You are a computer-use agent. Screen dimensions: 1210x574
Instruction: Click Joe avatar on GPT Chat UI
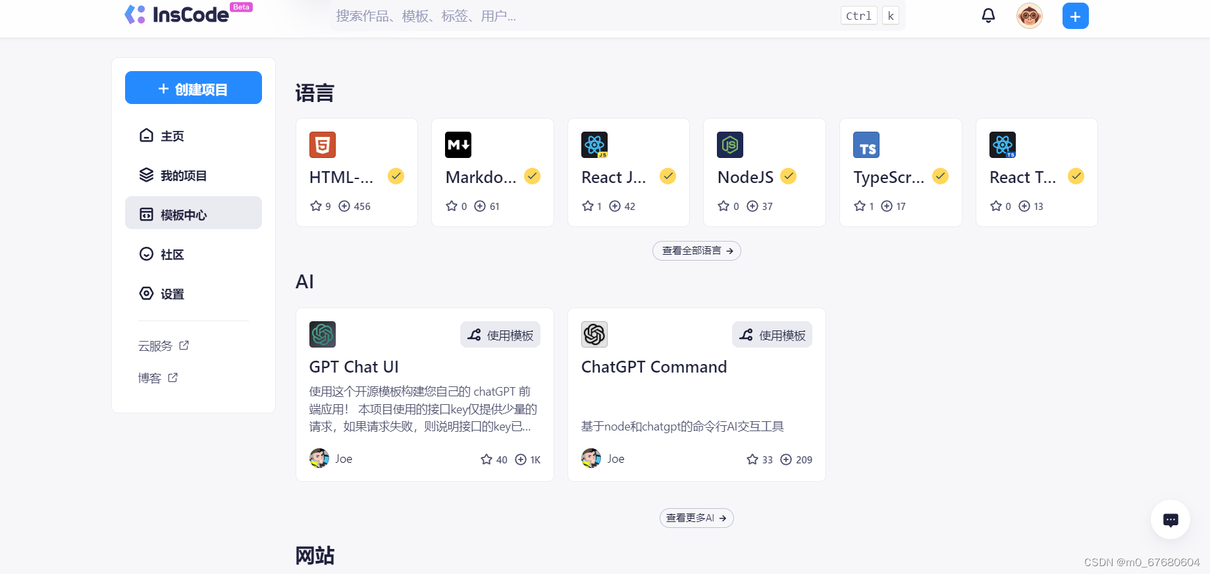click(319, 458)
